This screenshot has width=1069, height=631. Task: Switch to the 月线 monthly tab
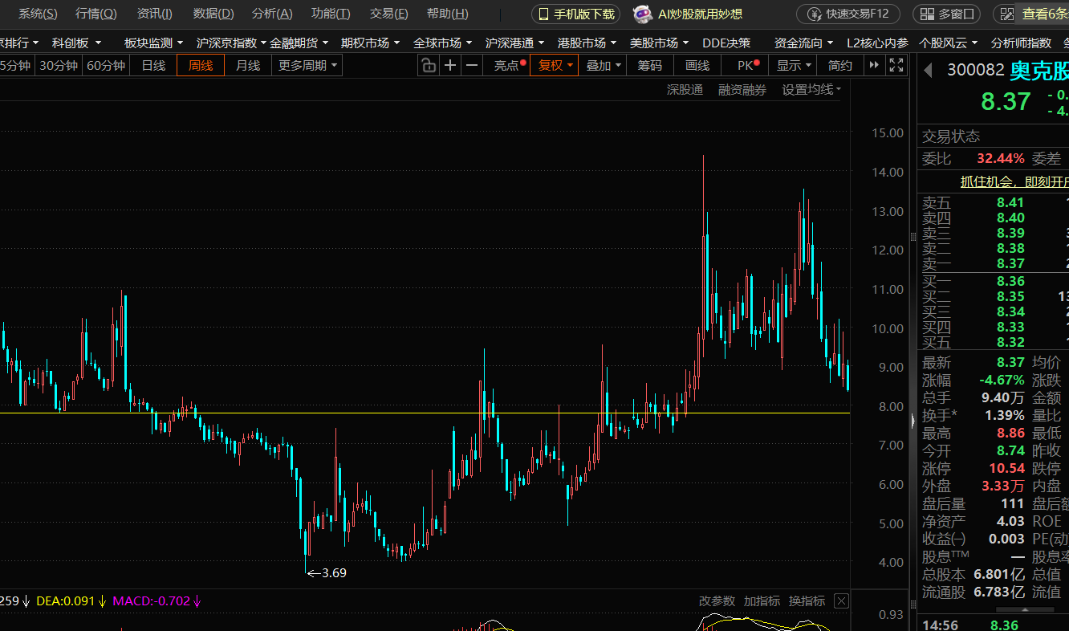click(248, 66)
